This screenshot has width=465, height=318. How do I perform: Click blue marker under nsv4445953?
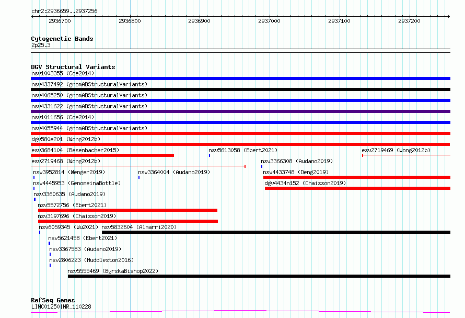pos(34,188)
